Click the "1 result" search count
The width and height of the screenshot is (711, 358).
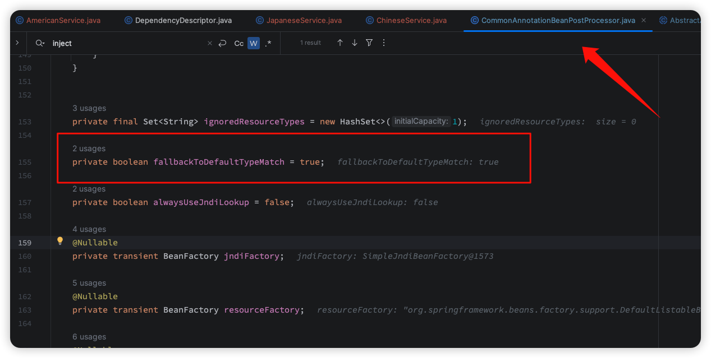(310, 43)
